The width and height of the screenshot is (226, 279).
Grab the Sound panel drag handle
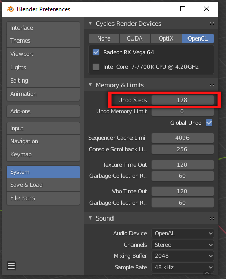[211, 218]
